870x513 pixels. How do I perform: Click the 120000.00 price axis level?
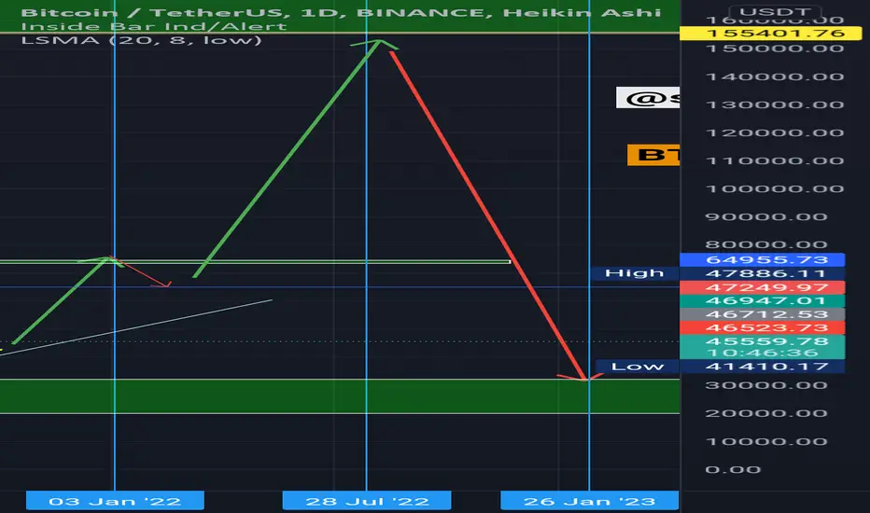tap(775, 133)
